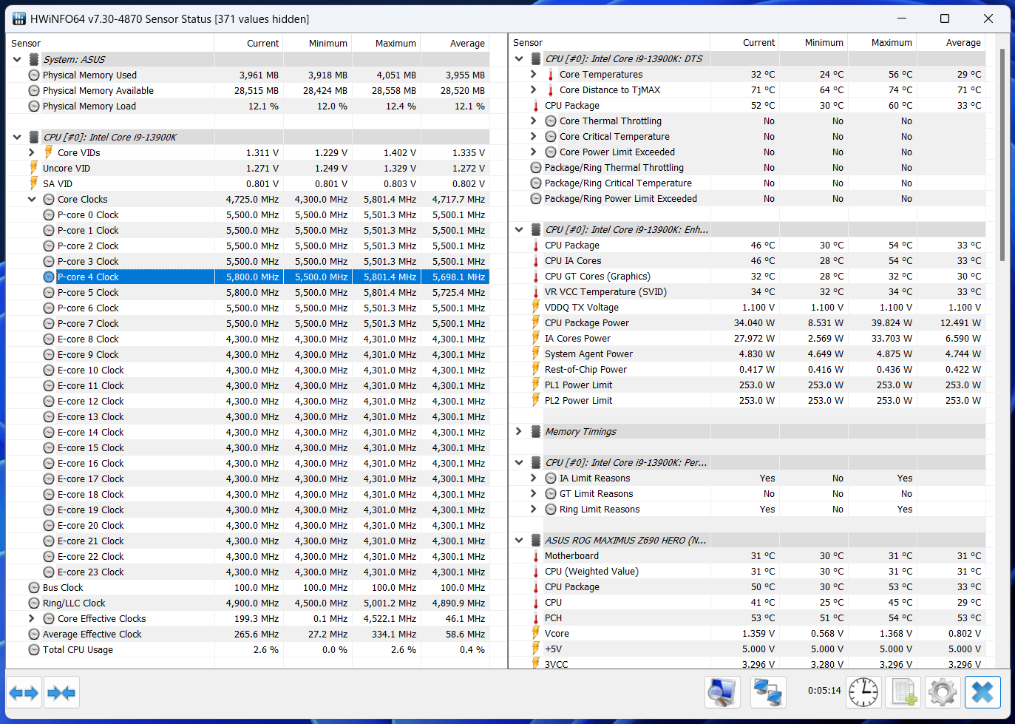Select Average Effective Clock row
1015x724 pixels.
click(248, 634)
